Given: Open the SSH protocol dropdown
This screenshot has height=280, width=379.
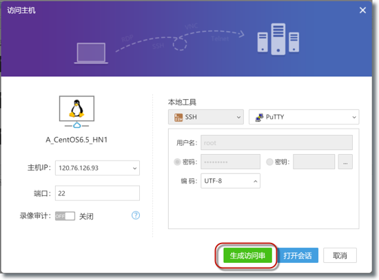Looking at the screenshot, I should (x=206, y=117).
